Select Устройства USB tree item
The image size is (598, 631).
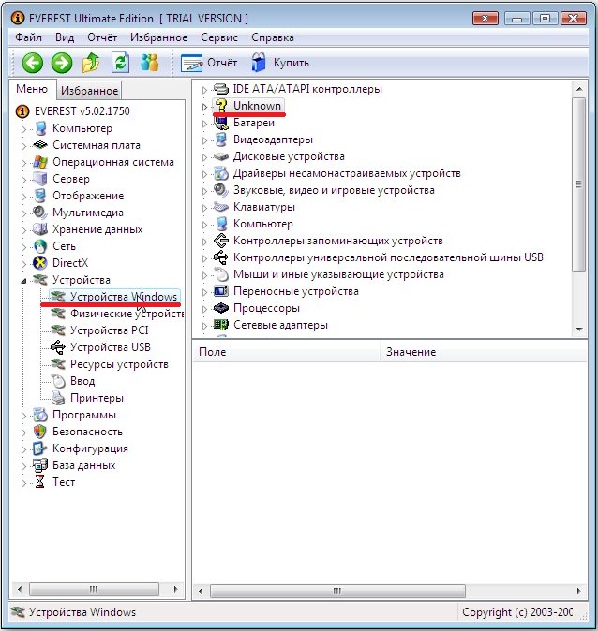(111, 347)
